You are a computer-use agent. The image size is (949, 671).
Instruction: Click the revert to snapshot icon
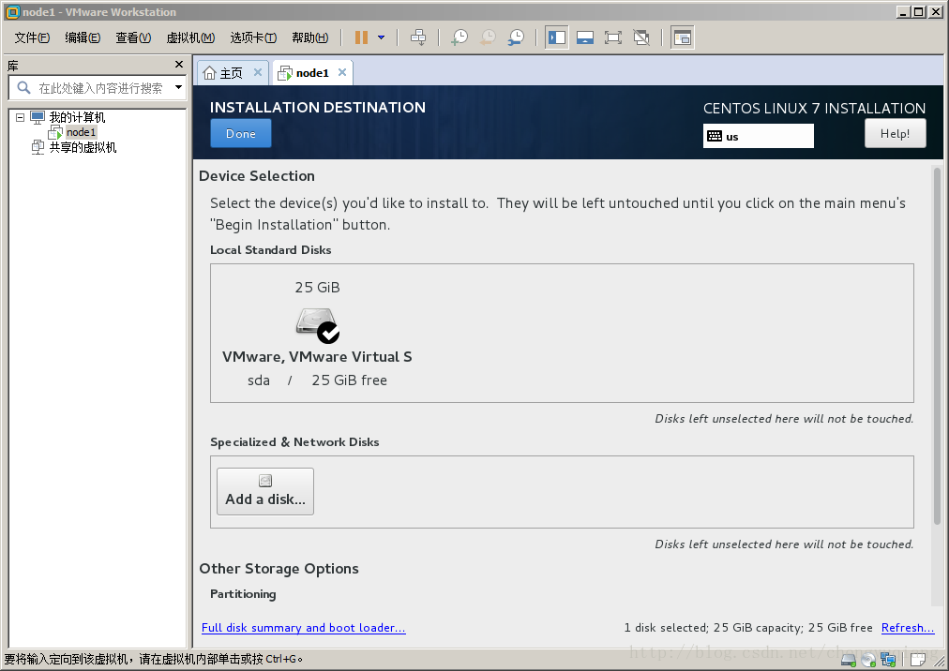(488, 37)
